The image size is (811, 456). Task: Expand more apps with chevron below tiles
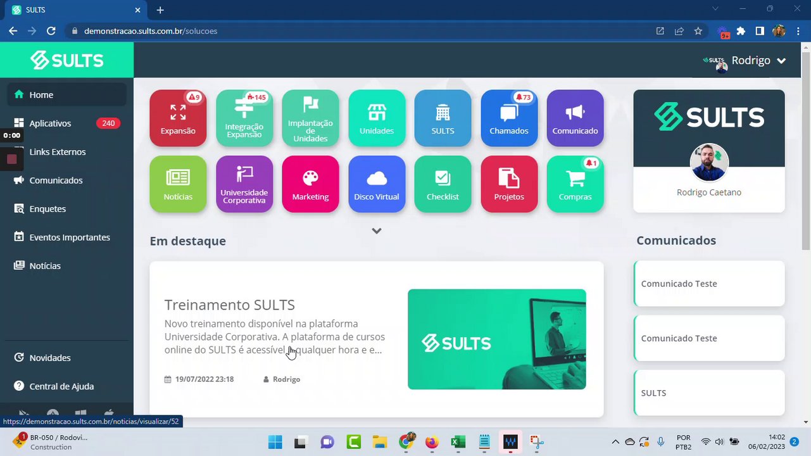click(377, 231)
